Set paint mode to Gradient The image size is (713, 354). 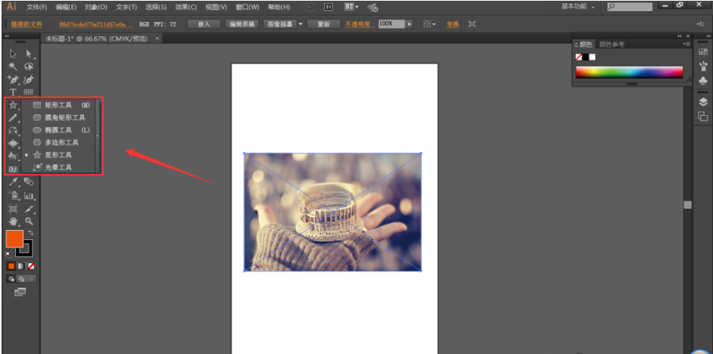[x=21, y=266]
